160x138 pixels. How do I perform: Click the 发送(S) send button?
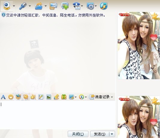tap(99, 134)
